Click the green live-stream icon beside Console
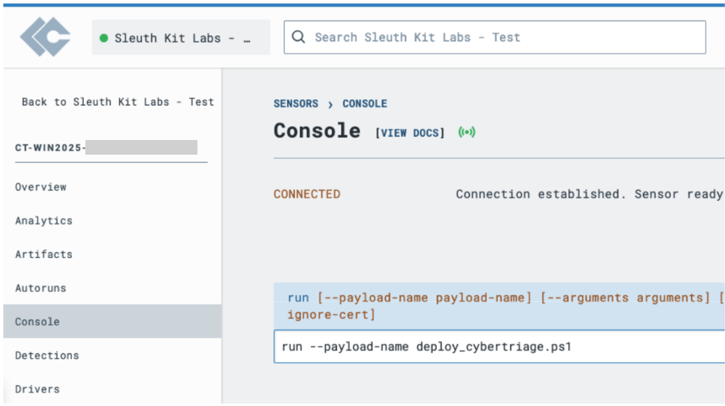725x406 pixels. pos(468,132)
